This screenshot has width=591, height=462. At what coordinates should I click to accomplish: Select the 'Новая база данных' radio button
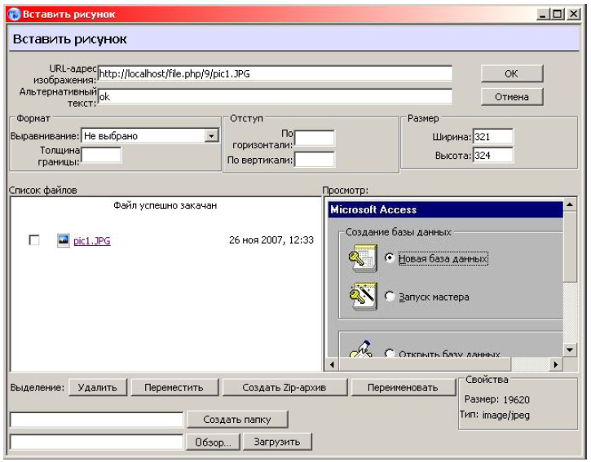pos(390,257)
